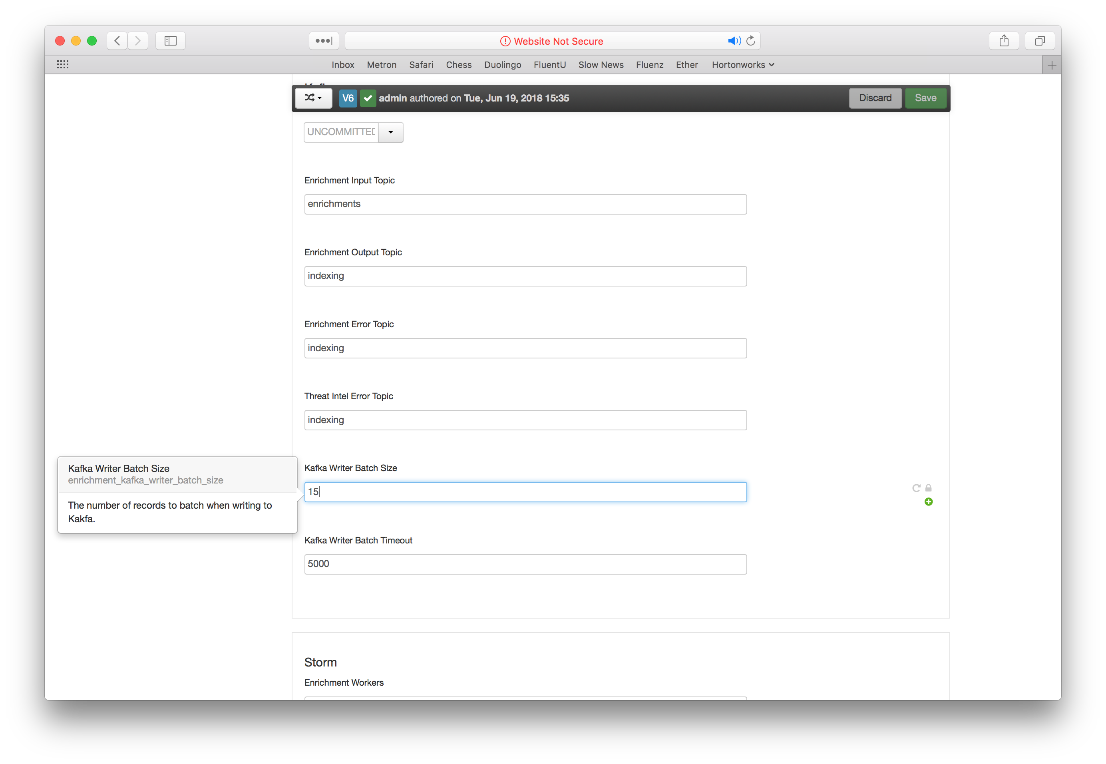The width and height of the screenshot is (1106, 764).
Task: Click the green checkmark in version bar
Action: click(x=368, y=98)
